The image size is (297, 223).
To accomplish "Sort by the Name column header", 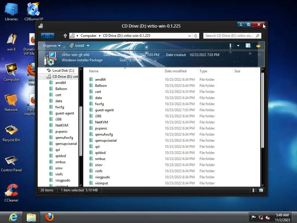I will click(x=94, y=71).
